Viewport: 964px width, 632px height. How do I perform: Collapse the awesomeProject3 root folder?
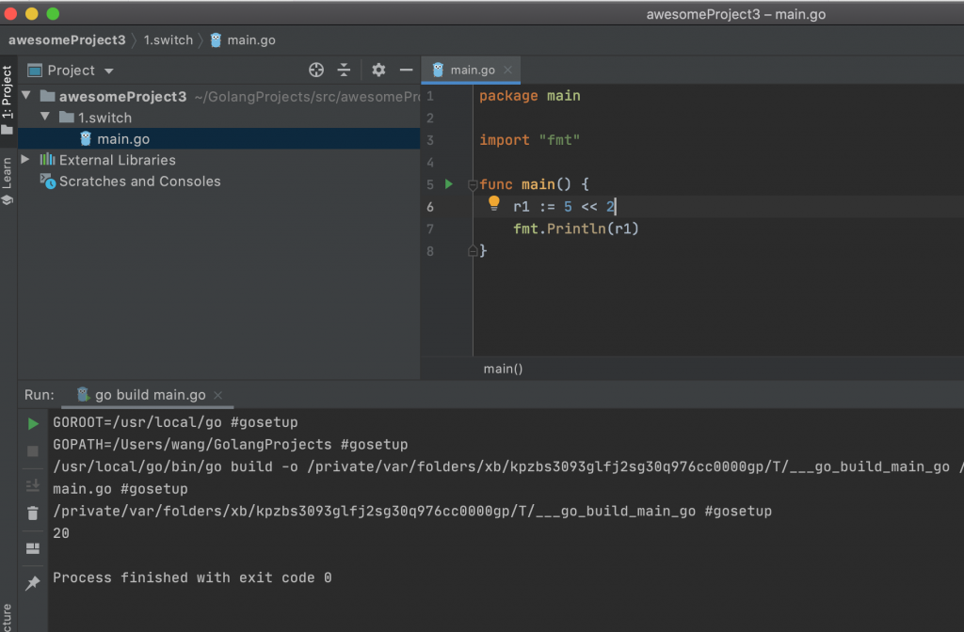coord(25,96)
